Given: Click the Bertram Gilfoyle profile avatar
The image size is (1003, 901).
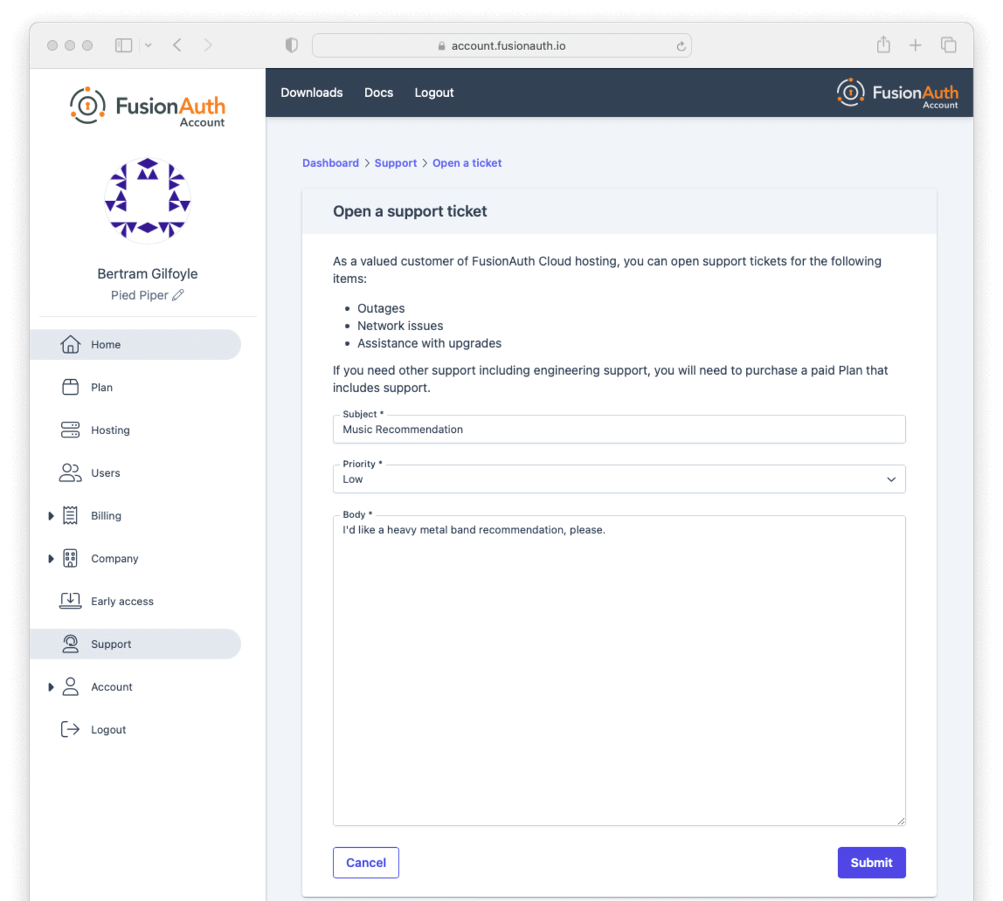Looking at the screenshot, I should point(147,200).
